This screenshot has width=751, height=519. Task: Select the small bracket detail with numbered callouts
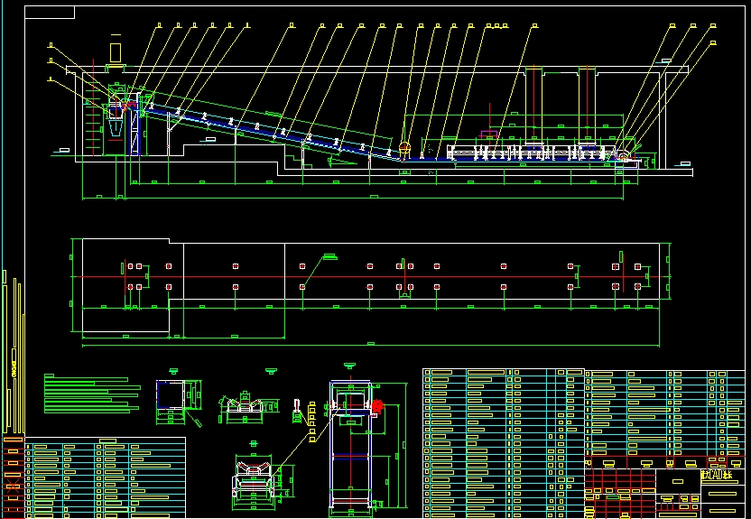297,411
